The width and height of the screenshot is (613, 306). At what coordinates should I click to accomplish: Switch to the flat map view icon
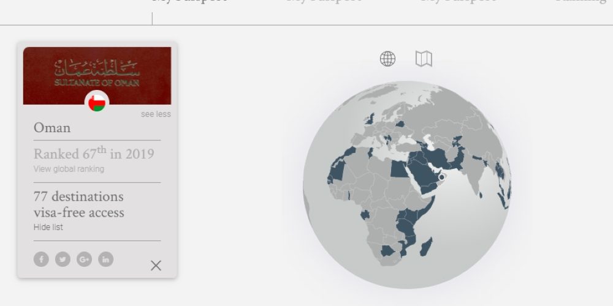coord(424,59)
